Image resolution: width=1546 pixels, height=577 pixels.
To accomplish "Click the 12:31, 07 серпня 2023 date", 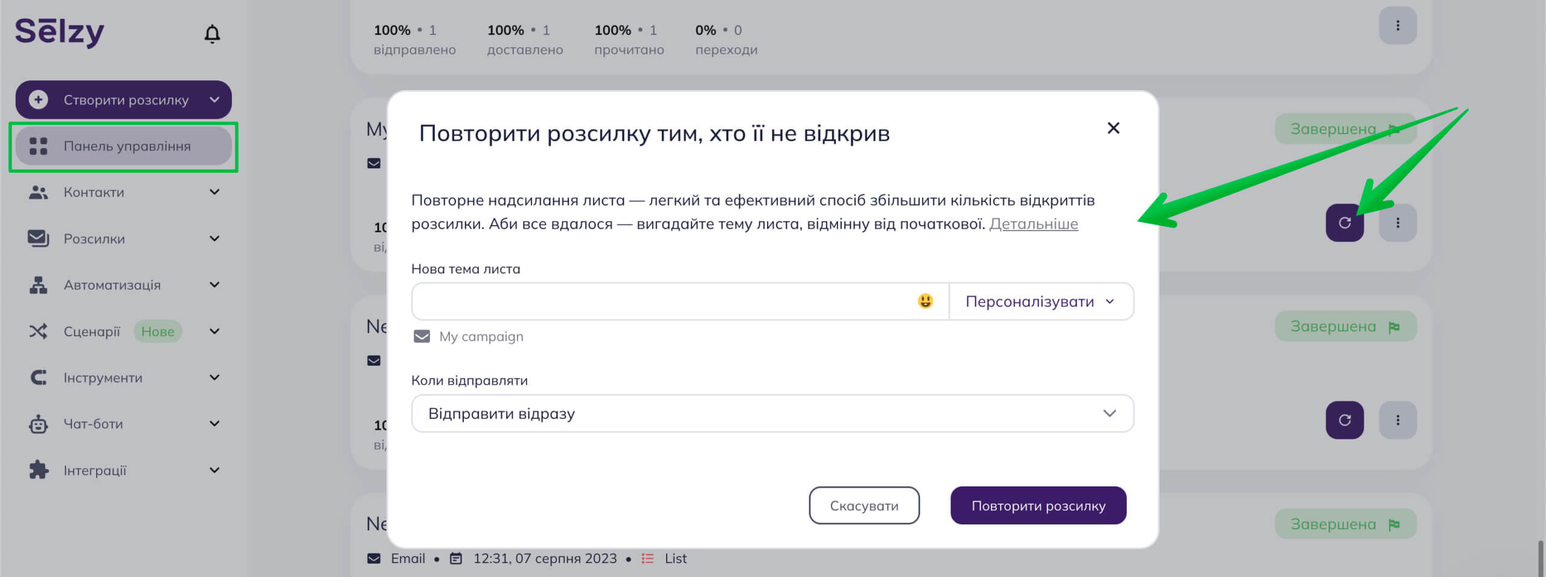I will click(x=545, y=559).
